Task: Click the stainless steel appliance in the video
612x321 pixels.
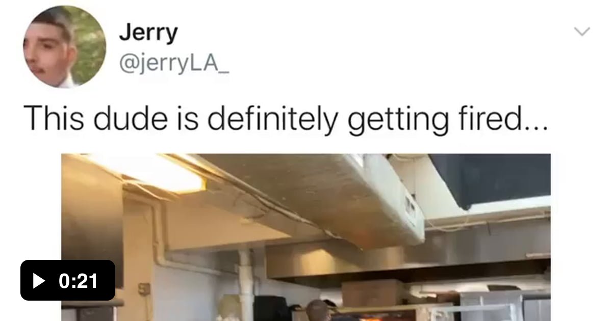Action: 505,306
